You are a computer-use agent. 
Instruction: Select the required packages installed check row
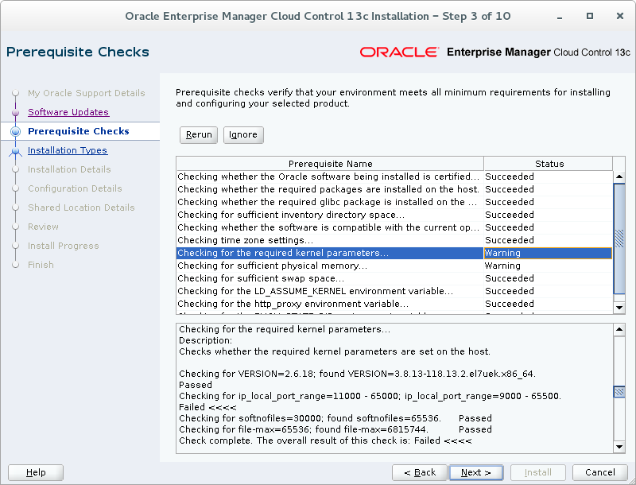[394, 189]
